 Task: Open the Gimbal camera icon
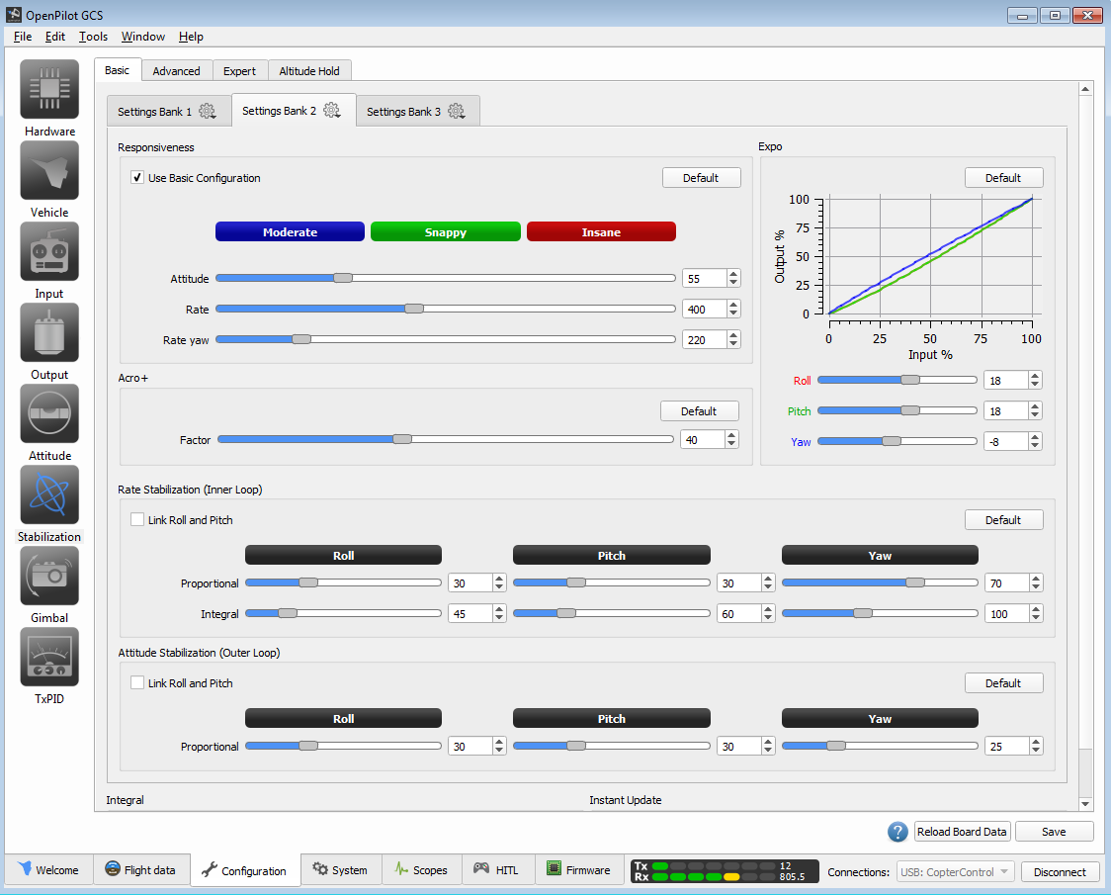[49, 577]
